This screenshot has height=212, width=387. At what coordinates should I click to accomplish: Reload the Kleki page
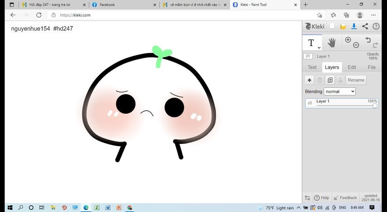click(x=39, y=15)
